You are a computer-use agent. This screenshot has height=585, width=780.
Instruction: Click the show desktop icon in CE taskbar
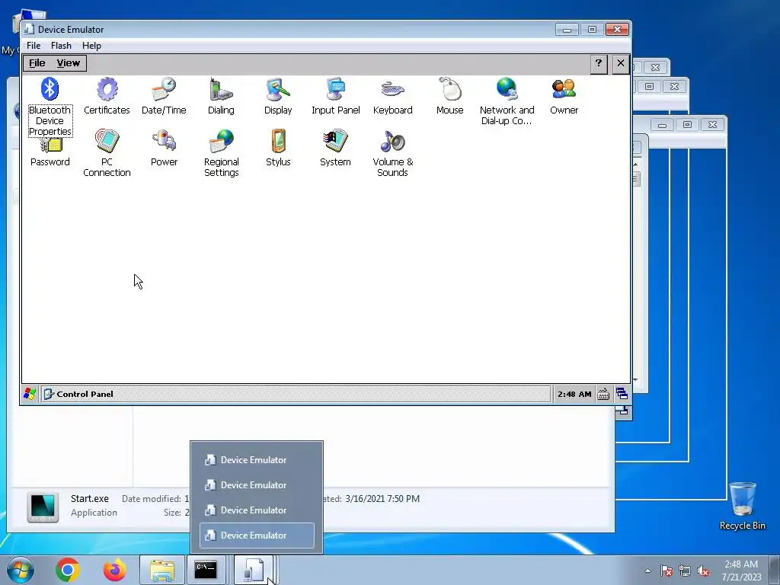coord(622,394)
